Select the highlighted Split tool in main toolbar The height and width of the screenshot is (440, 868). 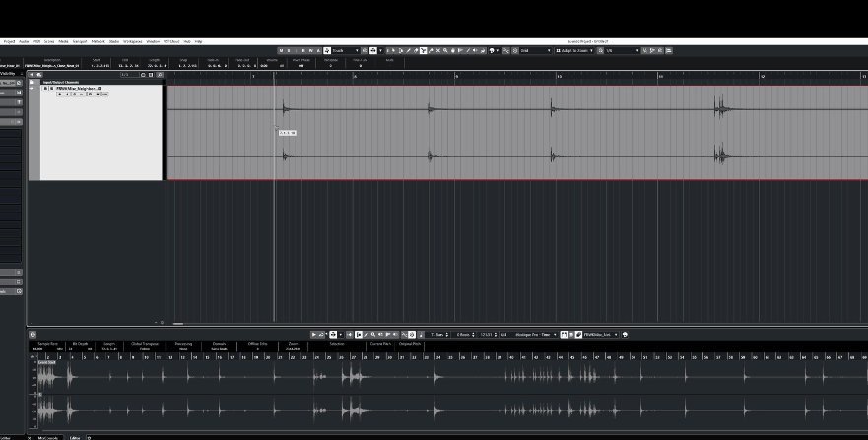coord(423,50)
